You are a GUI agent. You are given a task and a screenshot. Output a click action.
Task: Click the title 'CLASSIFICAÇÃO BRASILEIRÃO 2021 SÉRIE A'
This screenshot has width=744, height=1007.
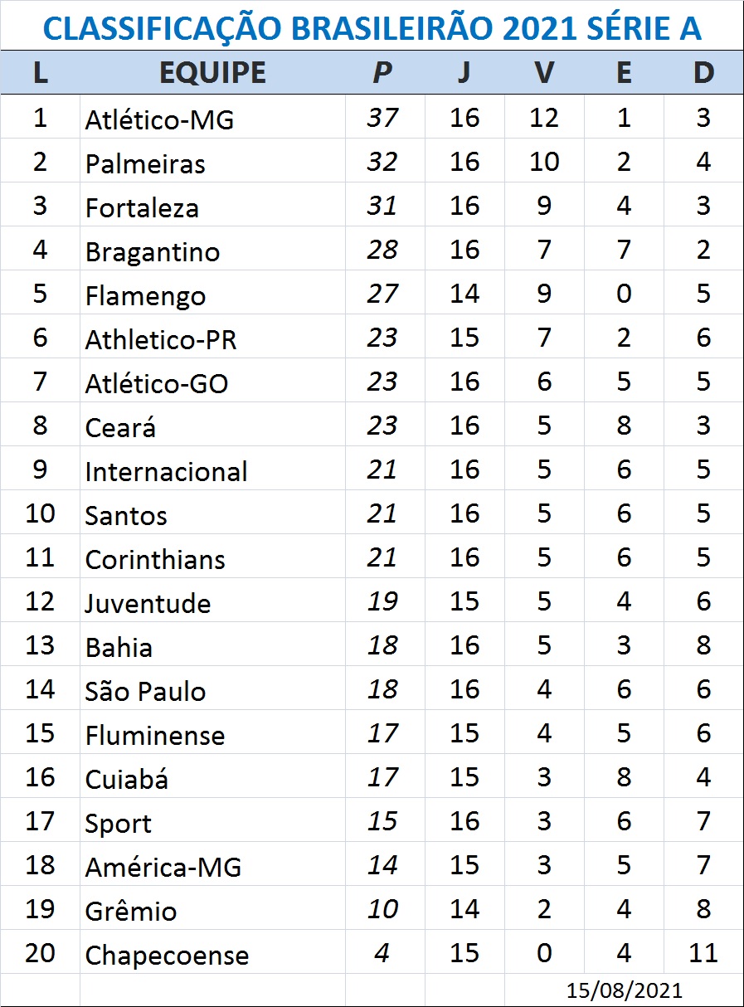point(372,28)
